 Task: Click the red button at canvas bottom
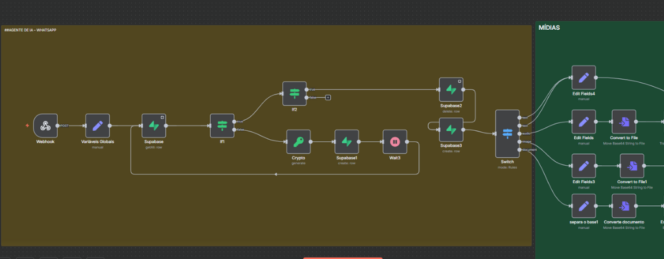click(x=342, y=257)
